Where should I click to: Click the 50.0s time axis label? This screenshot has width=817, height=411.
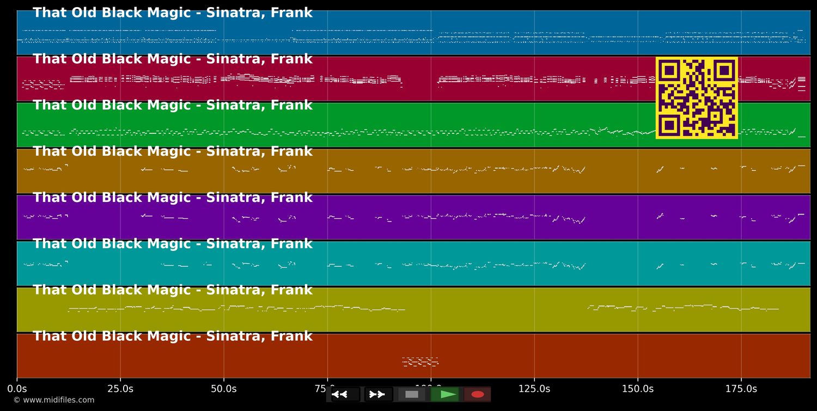[224, 389]
